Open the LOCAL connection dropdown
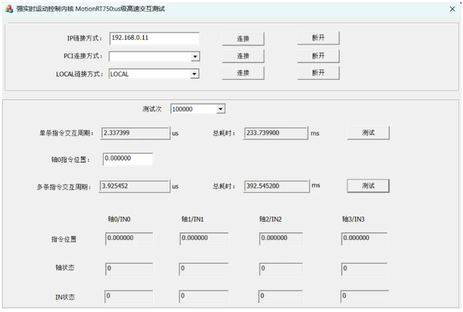The width and height of the screenshot is (463, 312). (194, 74)
